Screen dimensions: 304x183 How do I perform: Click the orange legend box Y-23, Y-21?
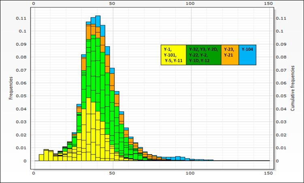click(230, 55)
